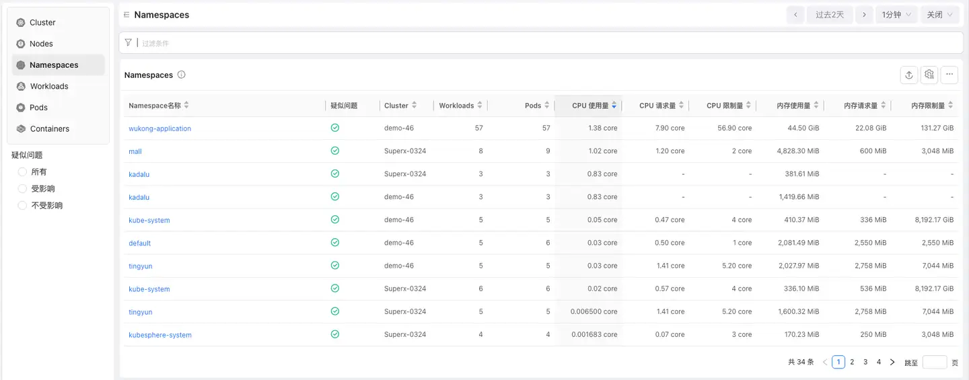Go to Workloads in the sidebar
This screenshot has height=380, width=969.
pyautogui.click(x=49, y=86)
